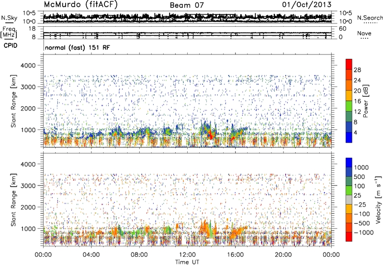Select the N.Sky legend label

tap(9, 18)
